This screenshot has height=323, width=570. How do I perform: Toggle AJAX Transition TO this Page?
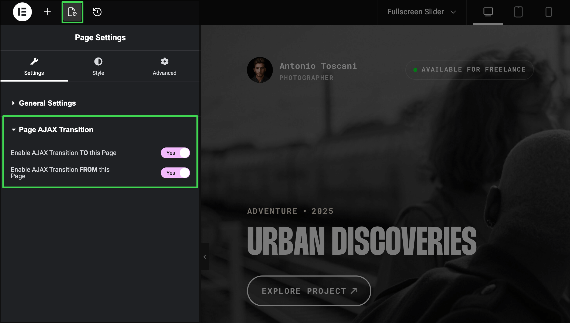[175, 153]
